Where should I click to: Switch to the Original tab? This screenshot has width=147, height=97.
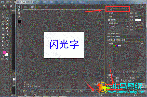coord(26,7)
